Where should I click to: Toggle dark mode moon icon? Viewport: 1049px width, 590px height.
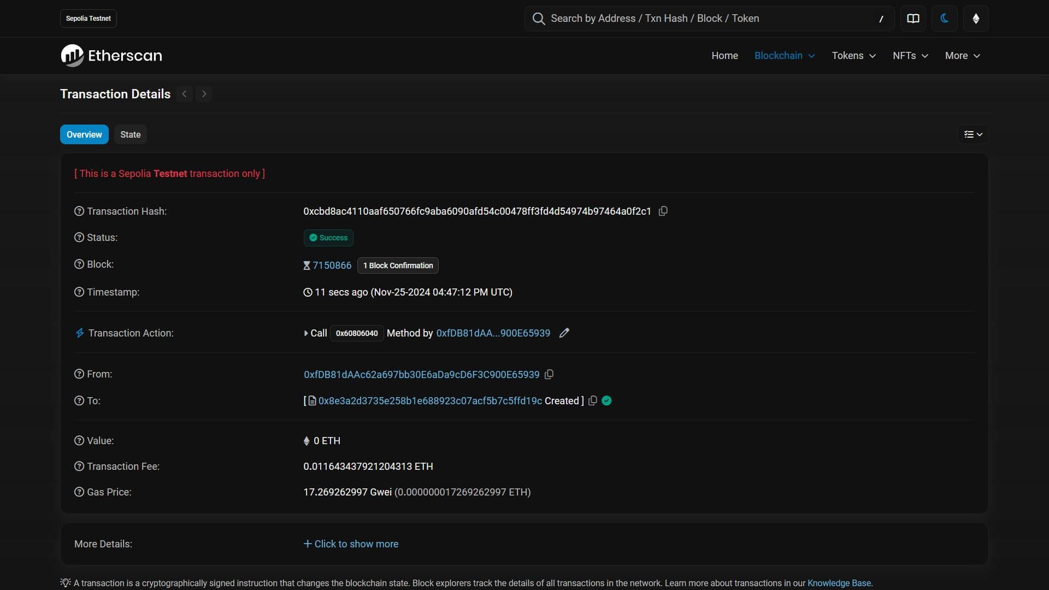(x=944, y=19)
